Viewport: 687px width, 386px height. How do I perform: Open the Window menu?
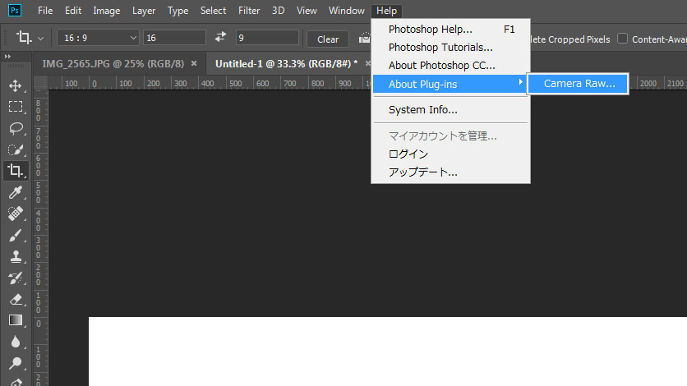click(346, 11)
